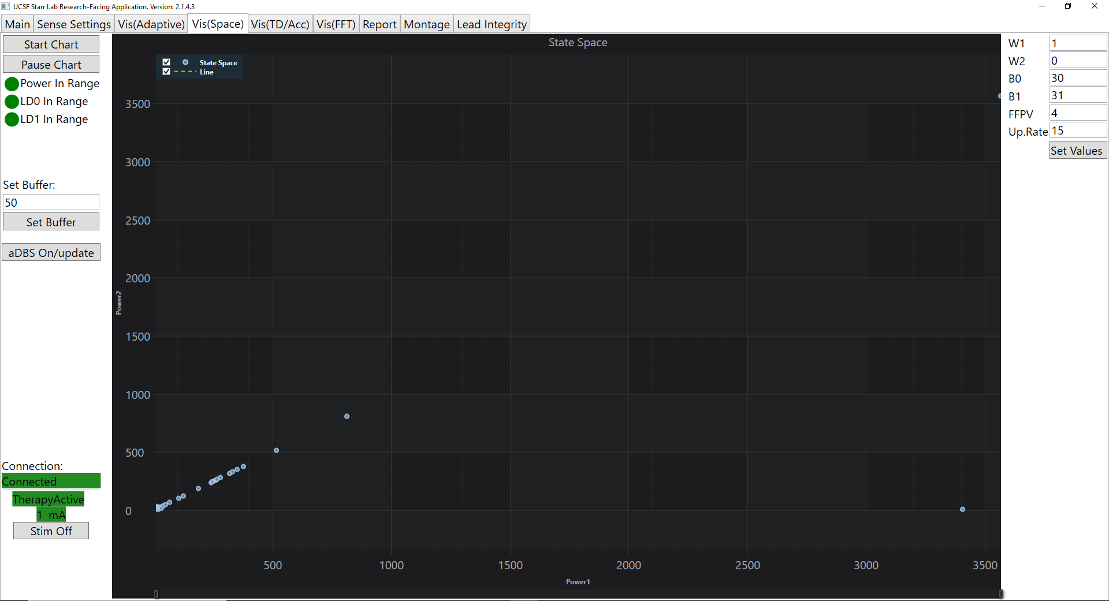Click the FFPV input field
The width and height of the screenshot is (1109, 601).
1078,113
